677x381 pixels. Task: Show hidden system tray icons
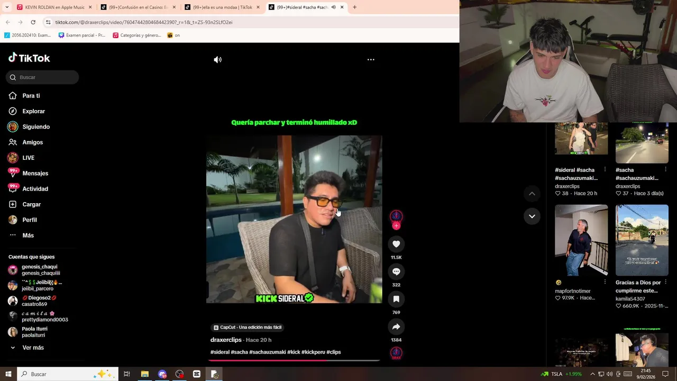(592, 374)
